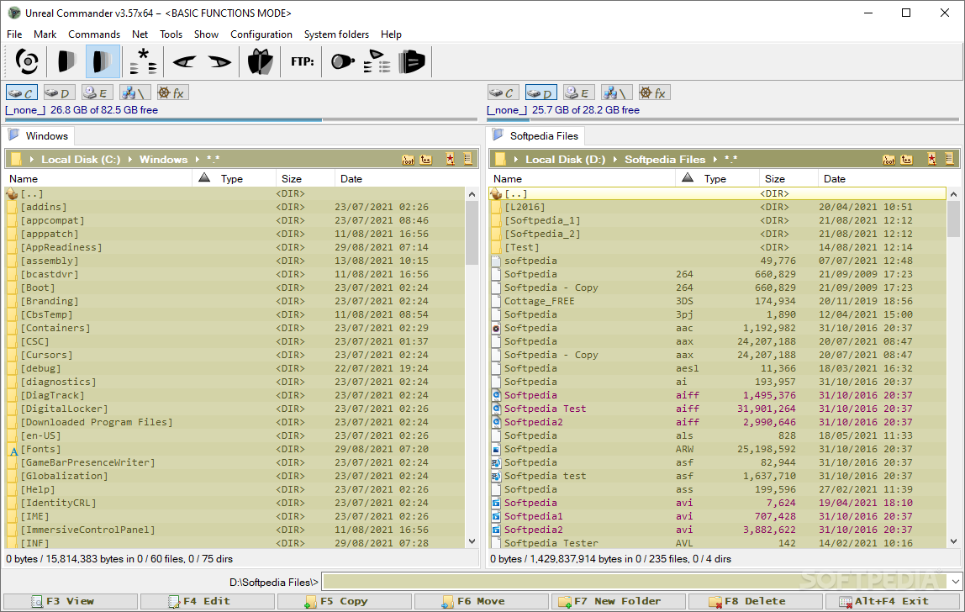The width and height of the screenshot is (965, 612).
Task: Go back with left-pointing eye icon
Action: [x=184, y=61]
